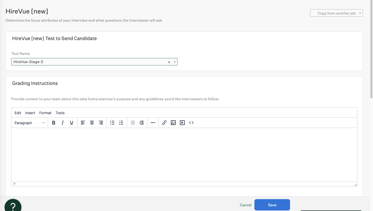Toggle bold formatting in editor toolbar
The height and width of the screenshot is (211, 373).
tap(54, 123)
